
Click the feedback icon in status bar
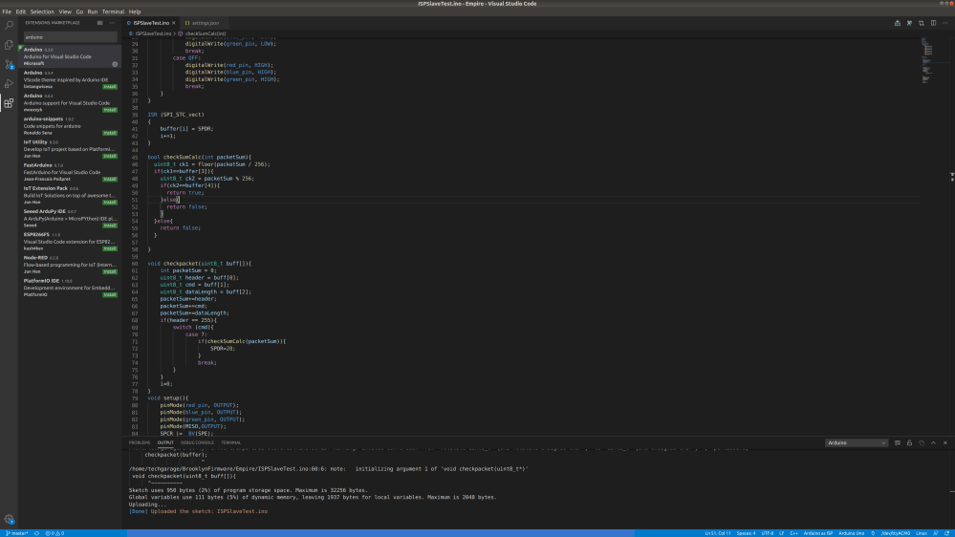936,533
